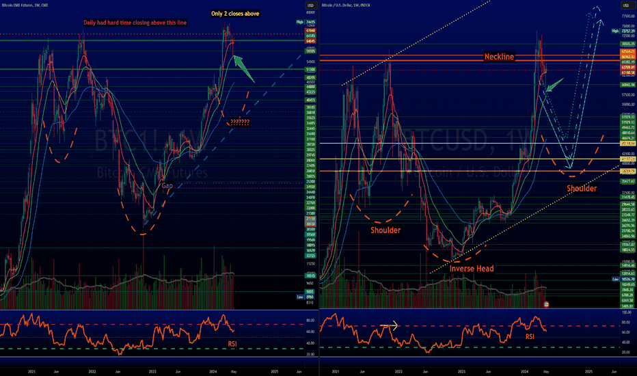Open USD currency selector on CME futures chart
The image size is (637, 376).
pos(310,5)
